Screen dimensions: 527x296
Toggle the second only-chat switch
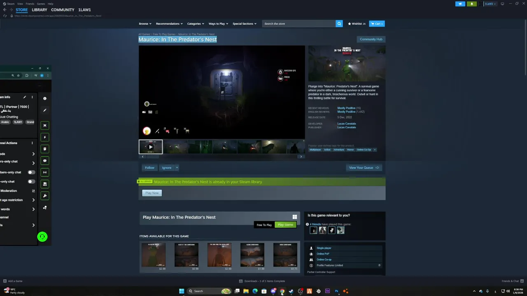click(x=31, y=181)
